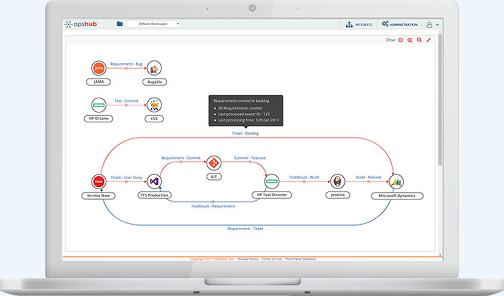Click the TFS Production label
Viewport: 504px width, 296px height.
coord(155,195)
